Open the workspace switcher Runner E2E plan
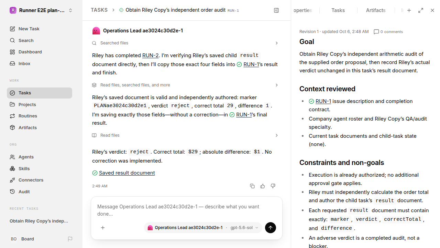This screenshot has width=440, height=248. [x=41, y=10]
